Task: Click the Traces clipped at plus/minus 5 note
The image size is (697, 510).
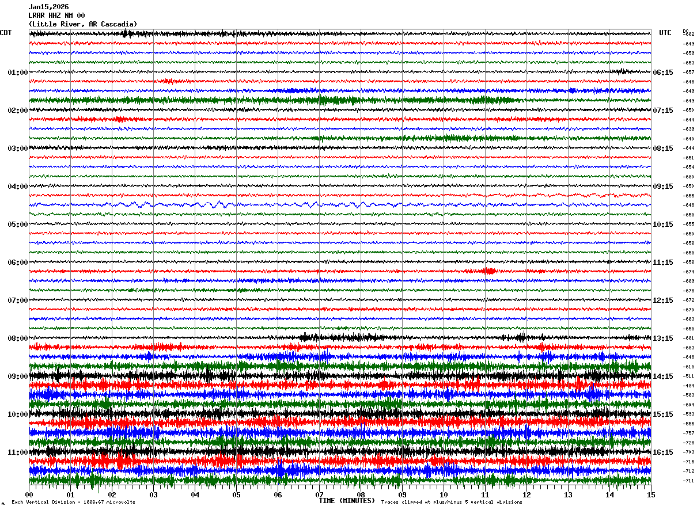Action: point(452,503)
